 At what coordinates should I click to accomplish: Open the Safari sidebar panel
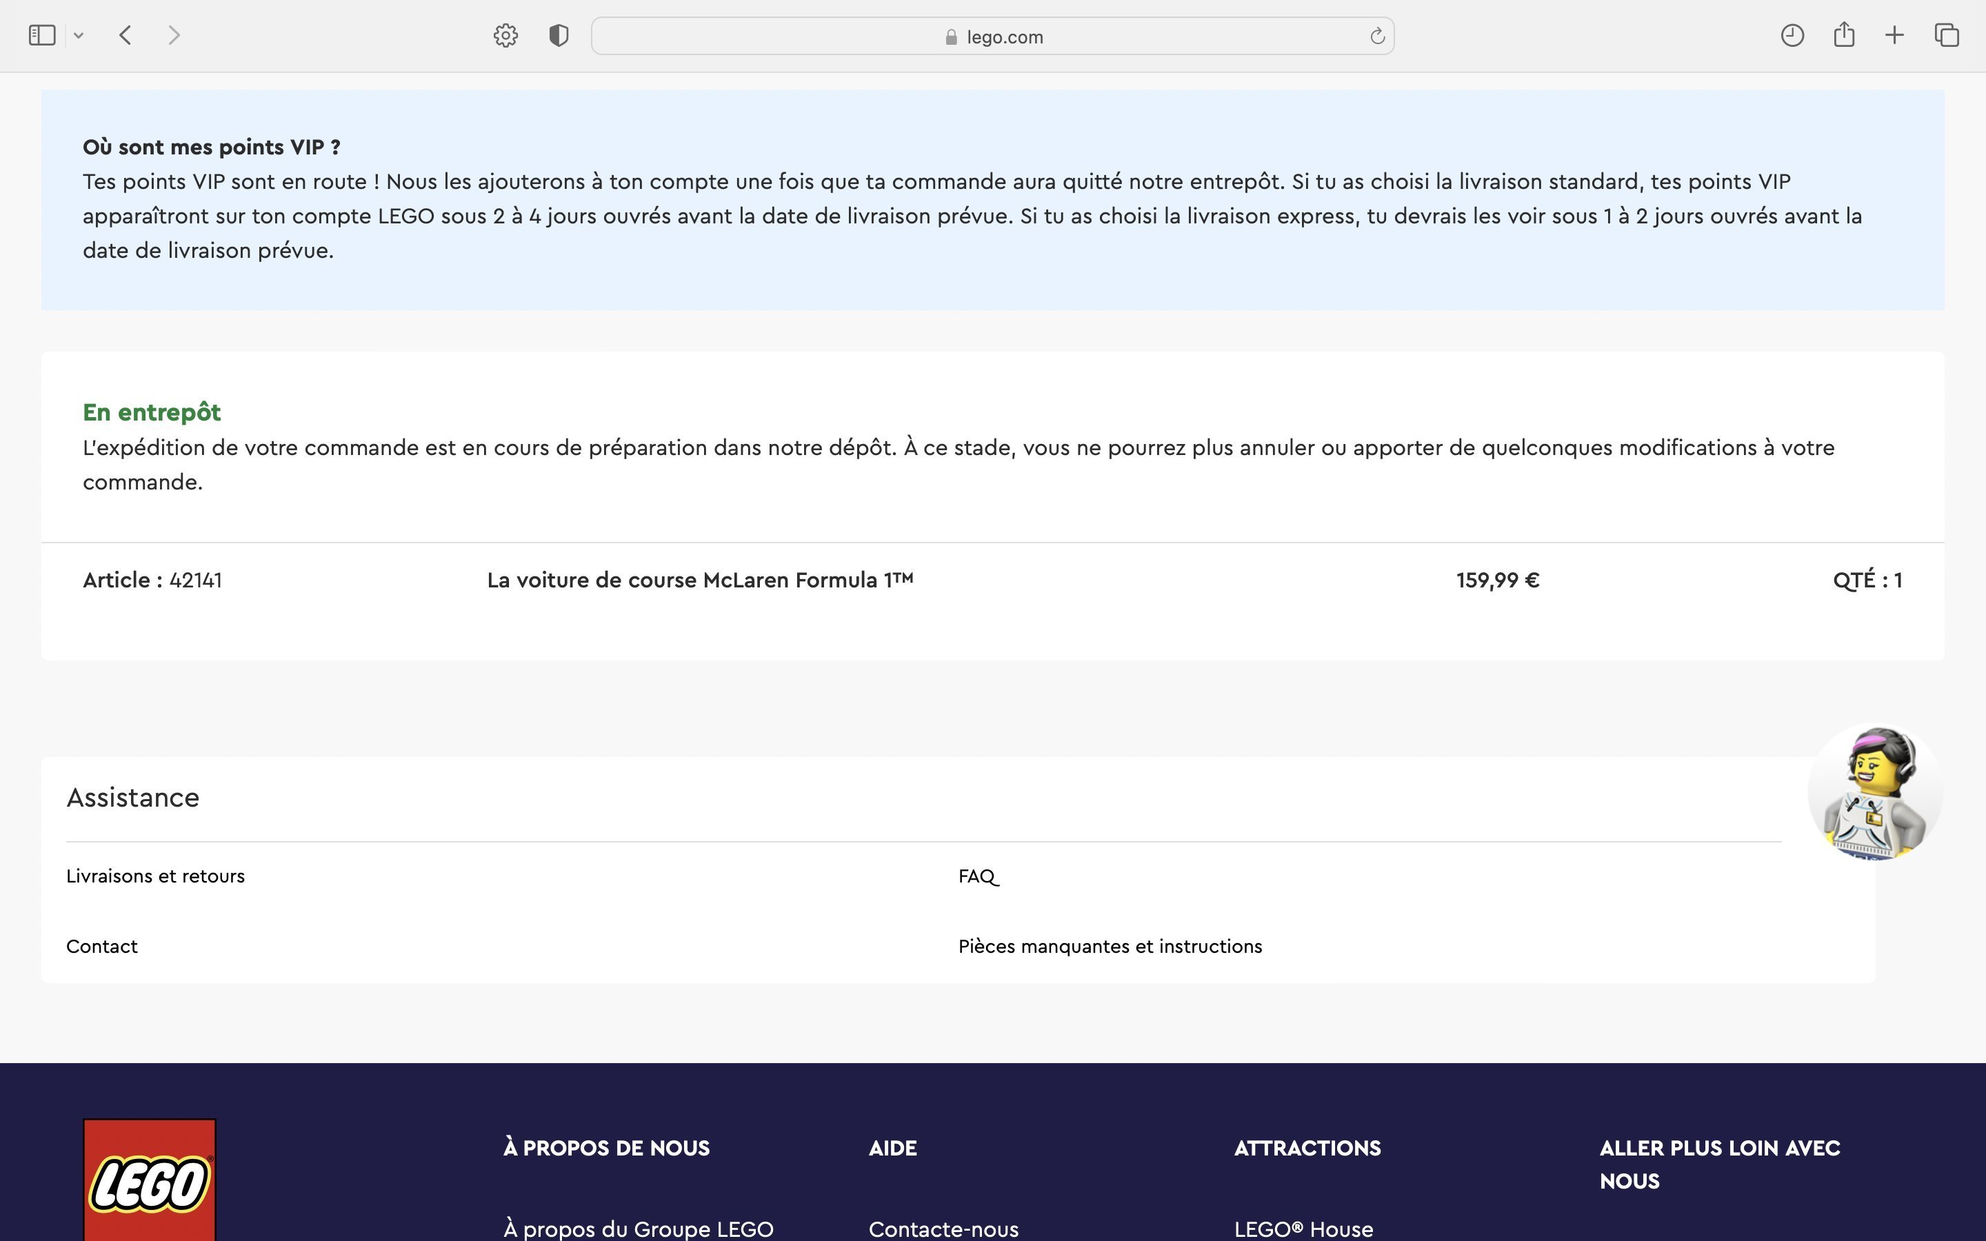coord(42,35)
